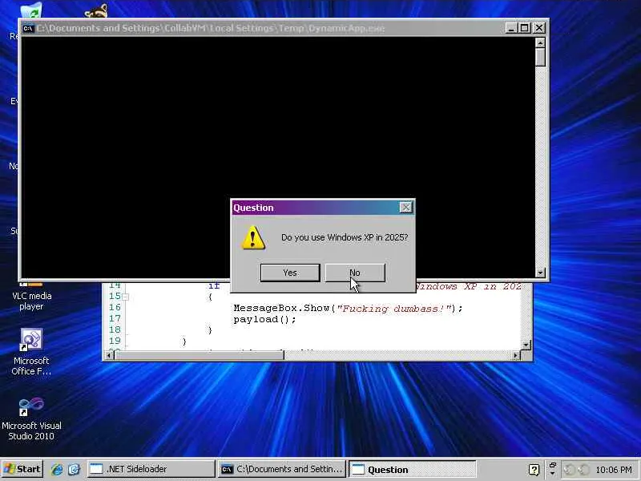This screenshot has height=481, width=641.
Task: Close the DynamicApp.exe console window
Action: click(x=539, y=28)
